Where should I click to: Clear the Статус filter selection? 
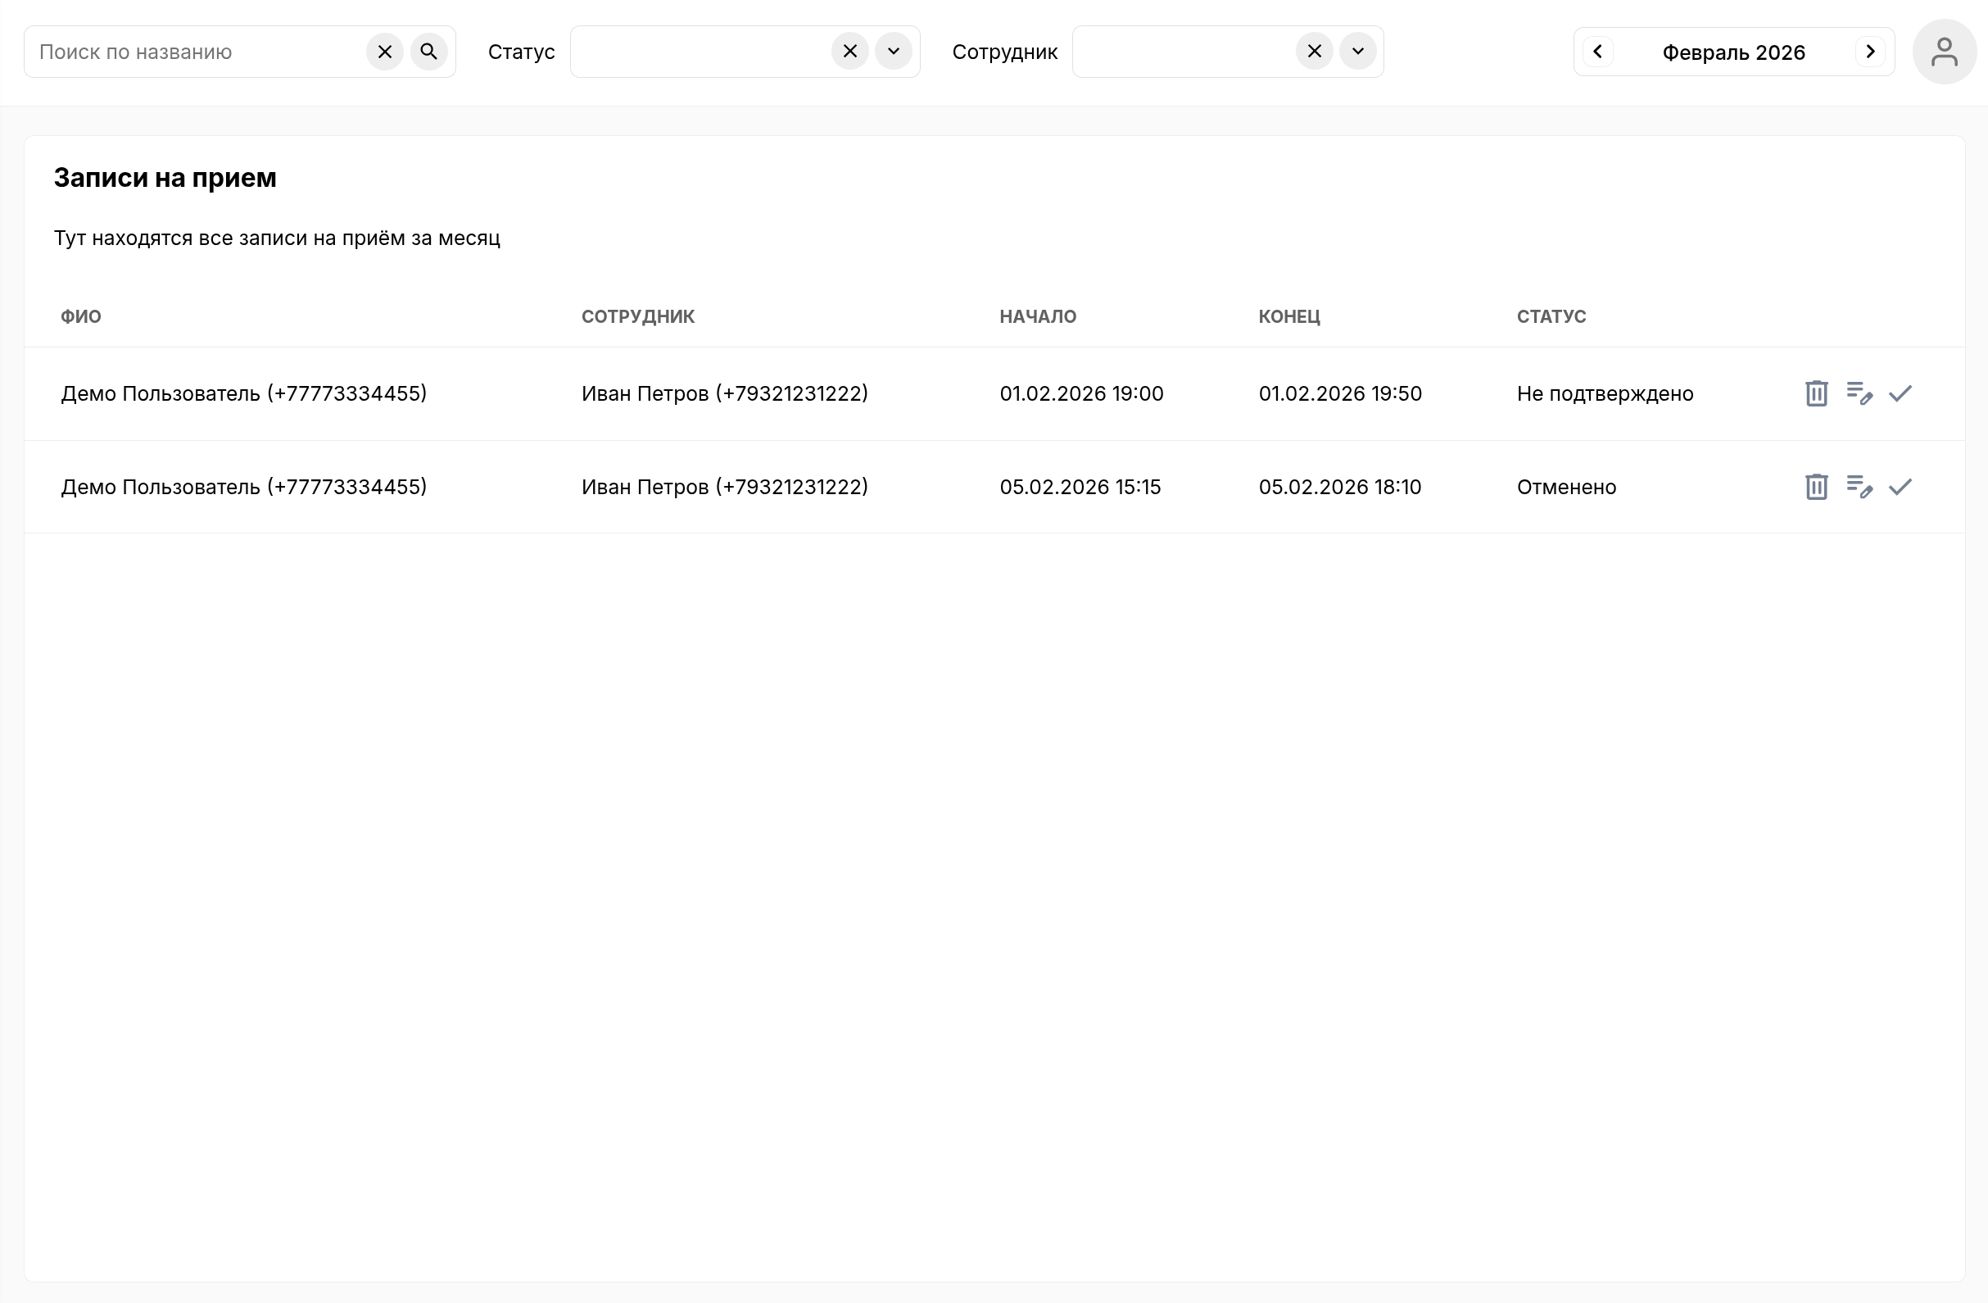(x=849, y=52)
